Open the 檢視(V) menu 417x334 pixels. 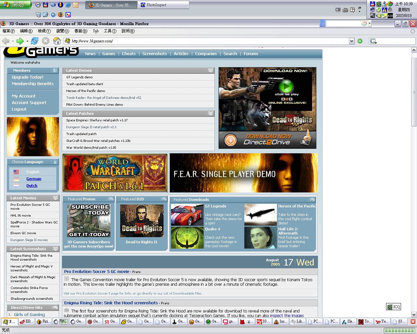44,31
